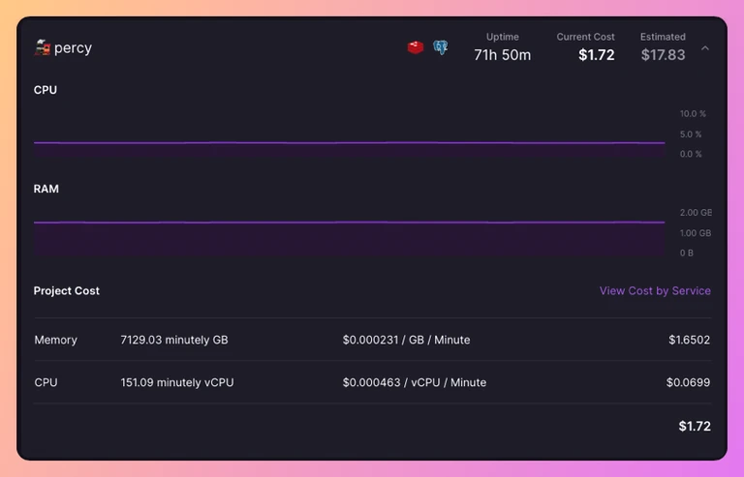
Task: Click the Current Cost $1.72 value
Action: [x=597, y=55]
